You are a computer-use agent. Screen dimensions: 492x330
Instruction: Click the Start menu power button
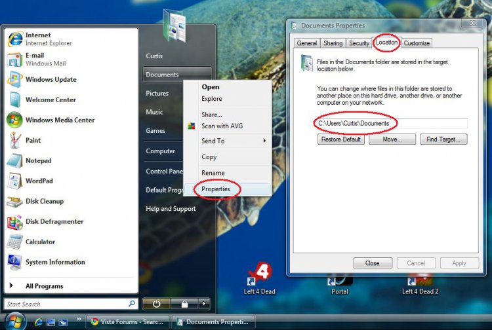156,304
